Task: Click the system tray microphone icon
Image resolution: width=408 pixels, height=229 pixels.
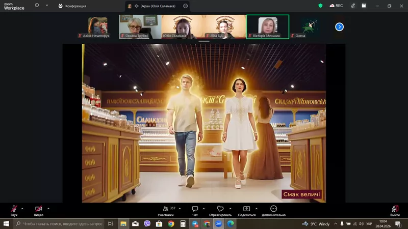Action: (x=342, y=224)
